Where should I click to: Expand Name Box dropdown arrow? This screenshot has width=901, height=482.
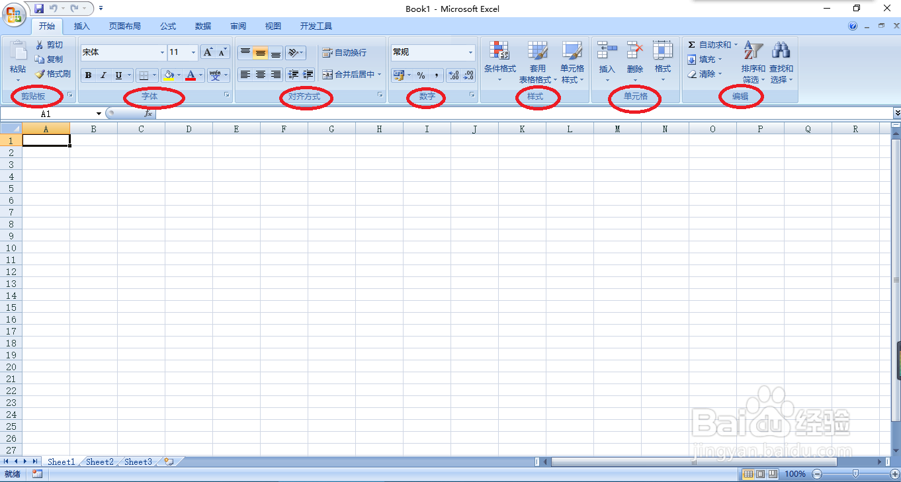click(99, 114)
